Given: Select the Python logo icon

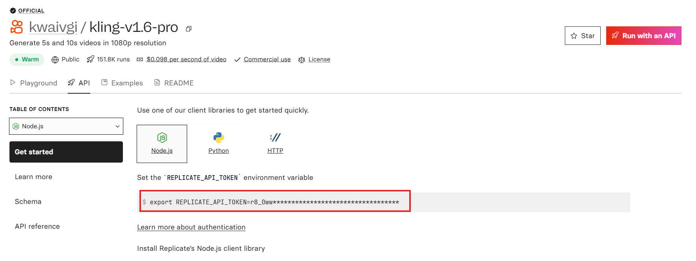Looking at the screenshot, I should [x=219, y=137].
